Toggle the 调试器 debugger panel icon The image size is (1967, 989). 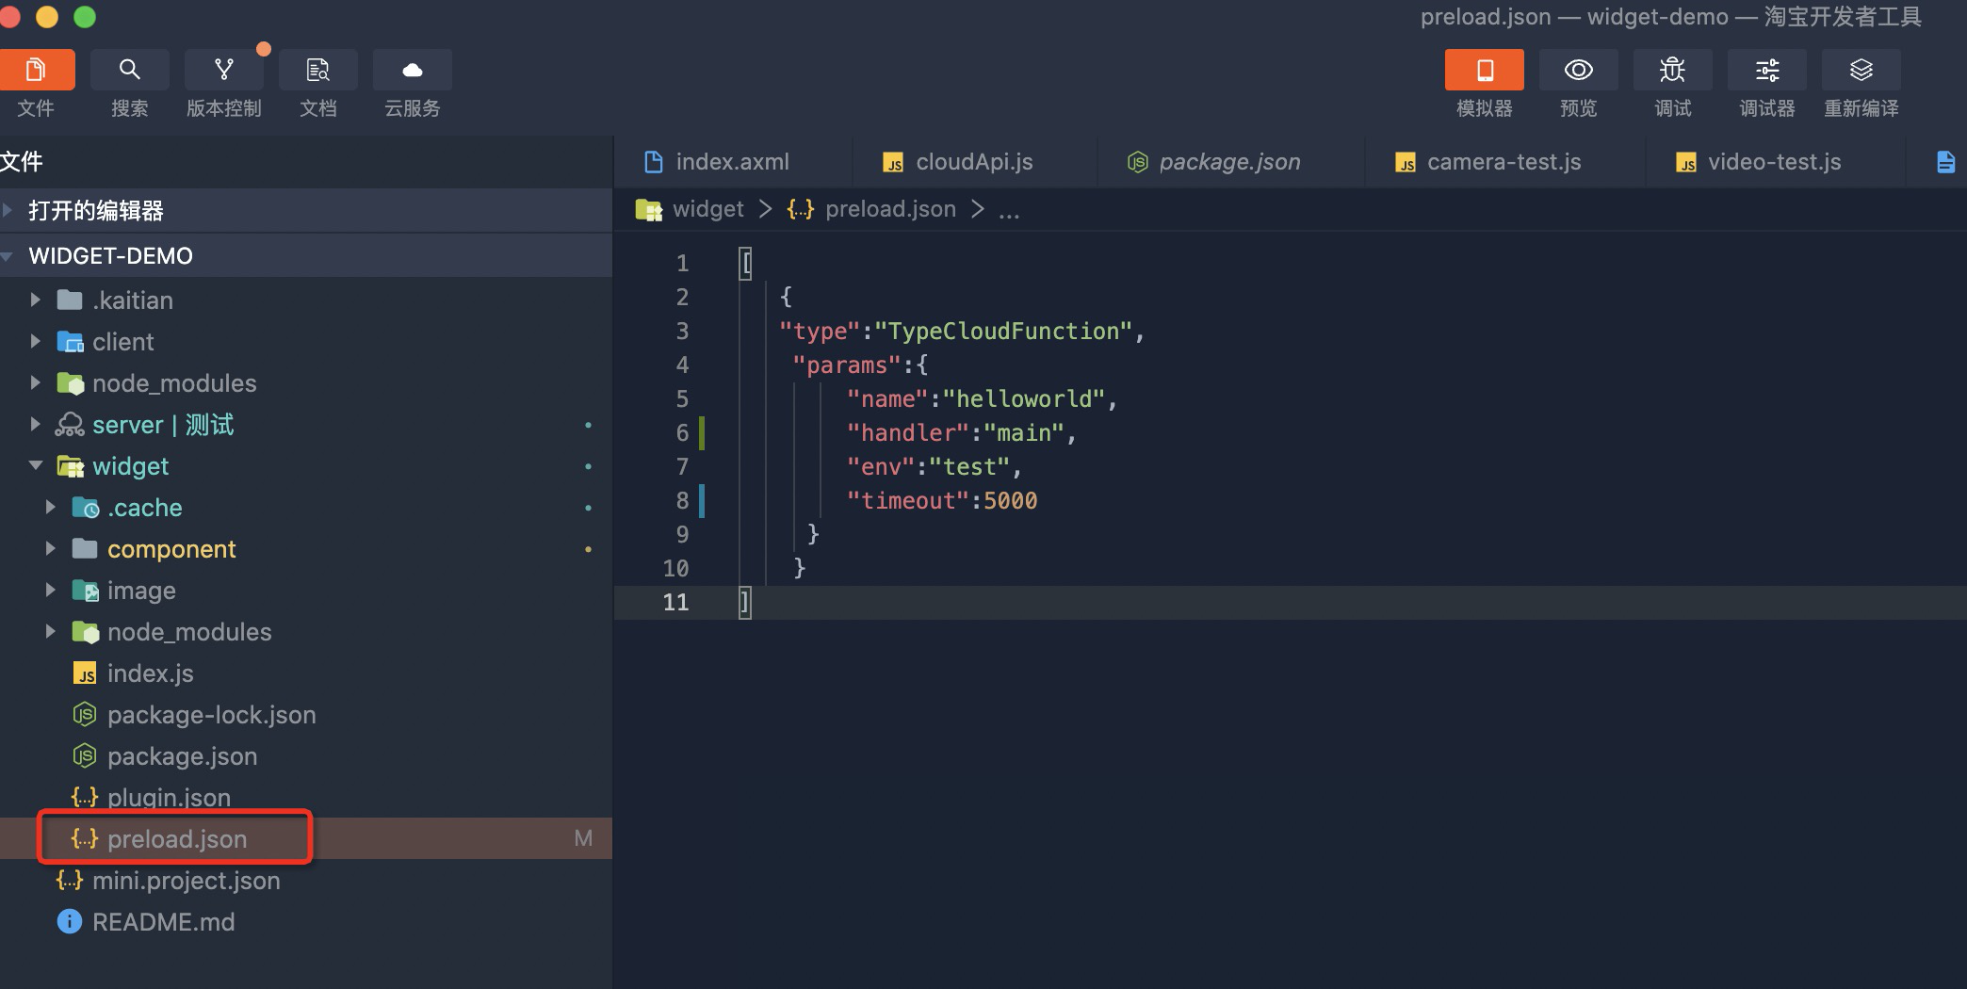[1767, 70]
